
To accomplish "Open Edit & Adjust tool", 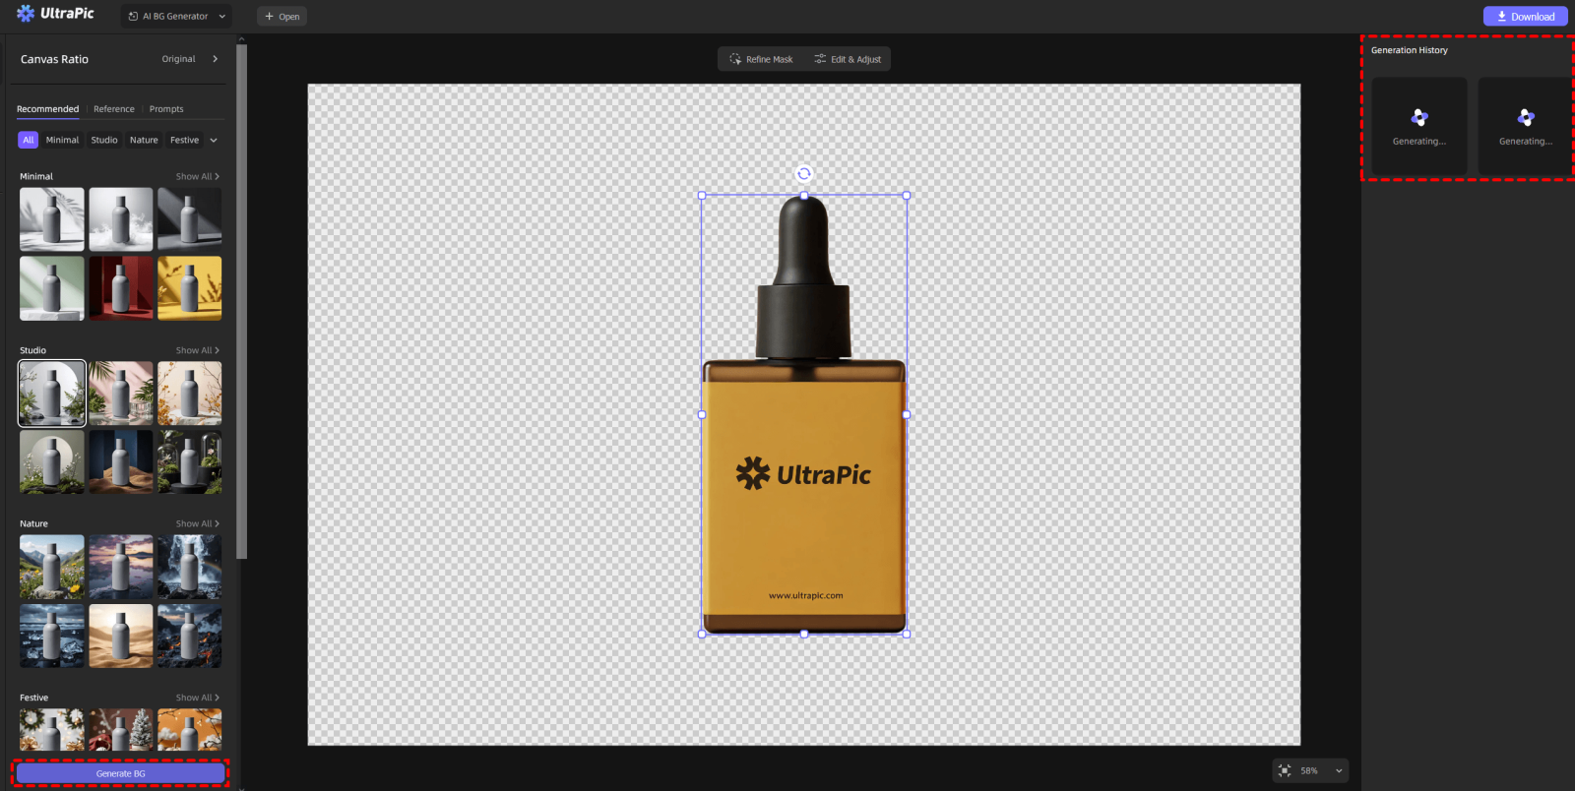I will coord(848,59).
